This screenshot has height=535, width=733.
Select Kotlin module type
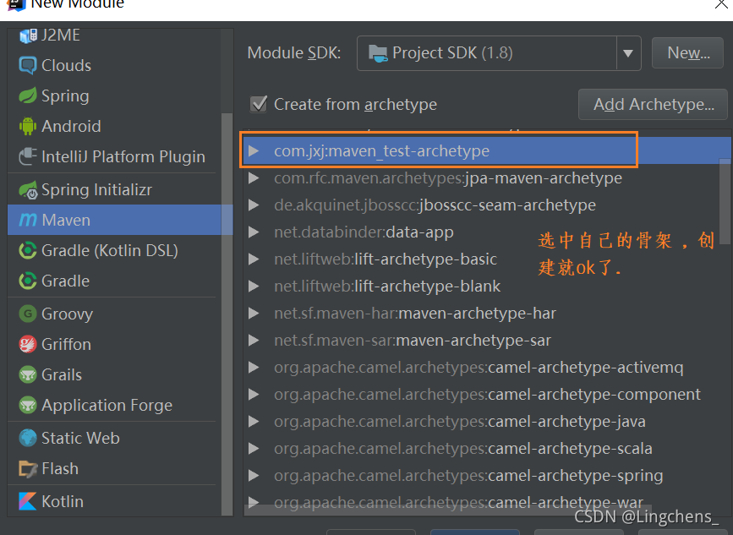[x=114, y=501]
